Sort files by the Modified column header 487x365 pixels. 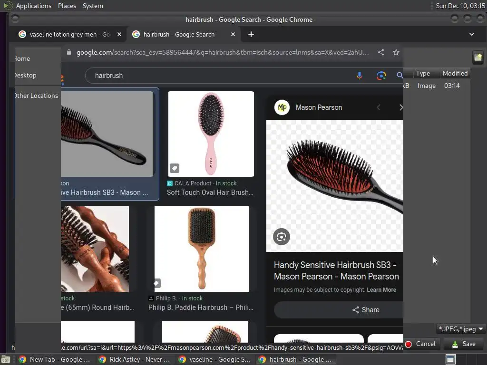pos(455,73)
